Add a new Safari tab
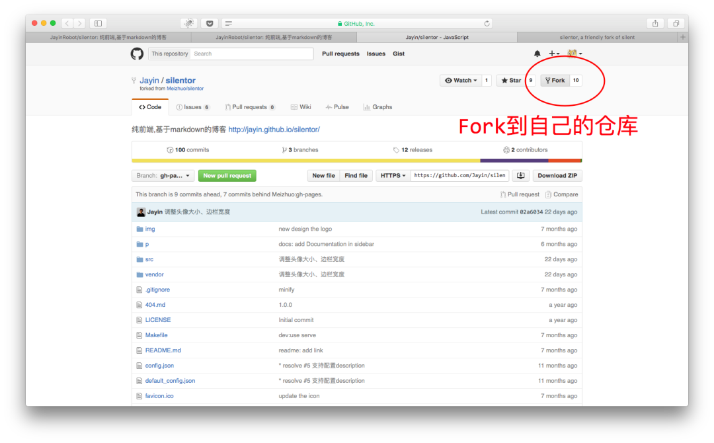 [682, 37]
